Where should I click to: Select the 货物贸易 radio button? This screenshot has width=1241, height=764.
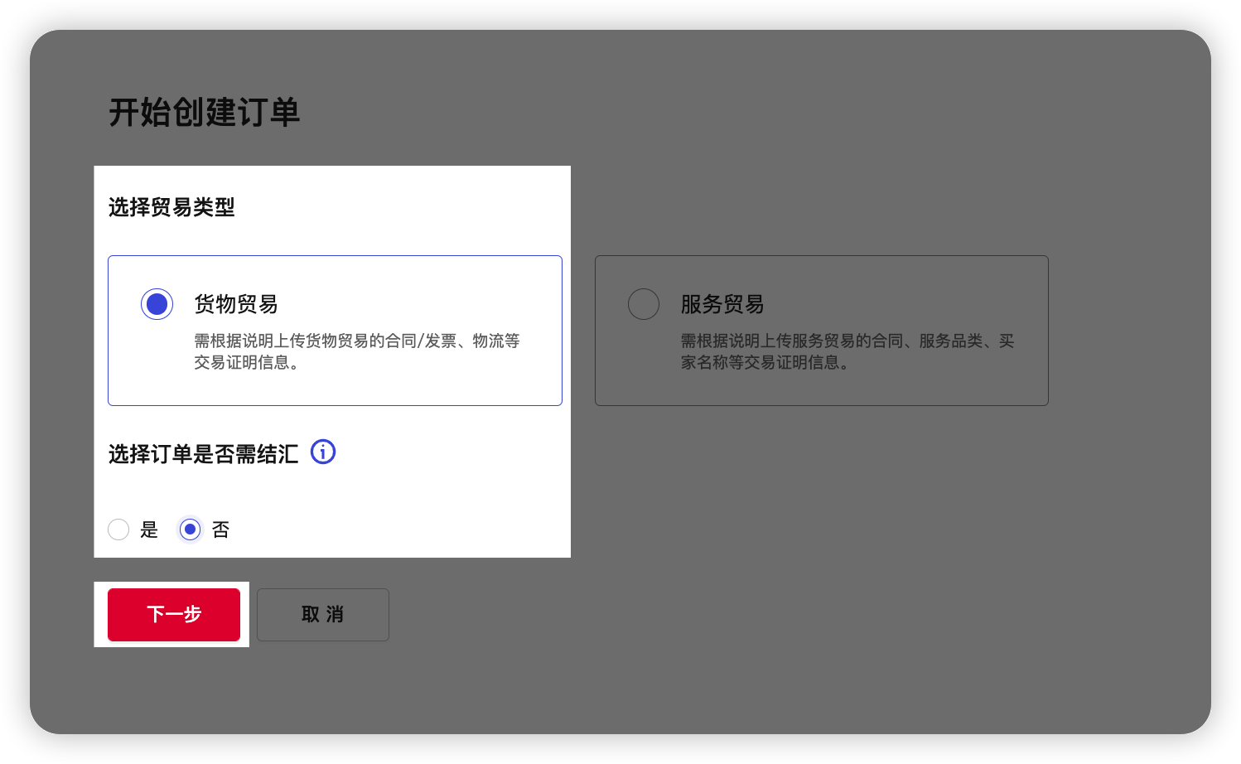coord(157,304)
